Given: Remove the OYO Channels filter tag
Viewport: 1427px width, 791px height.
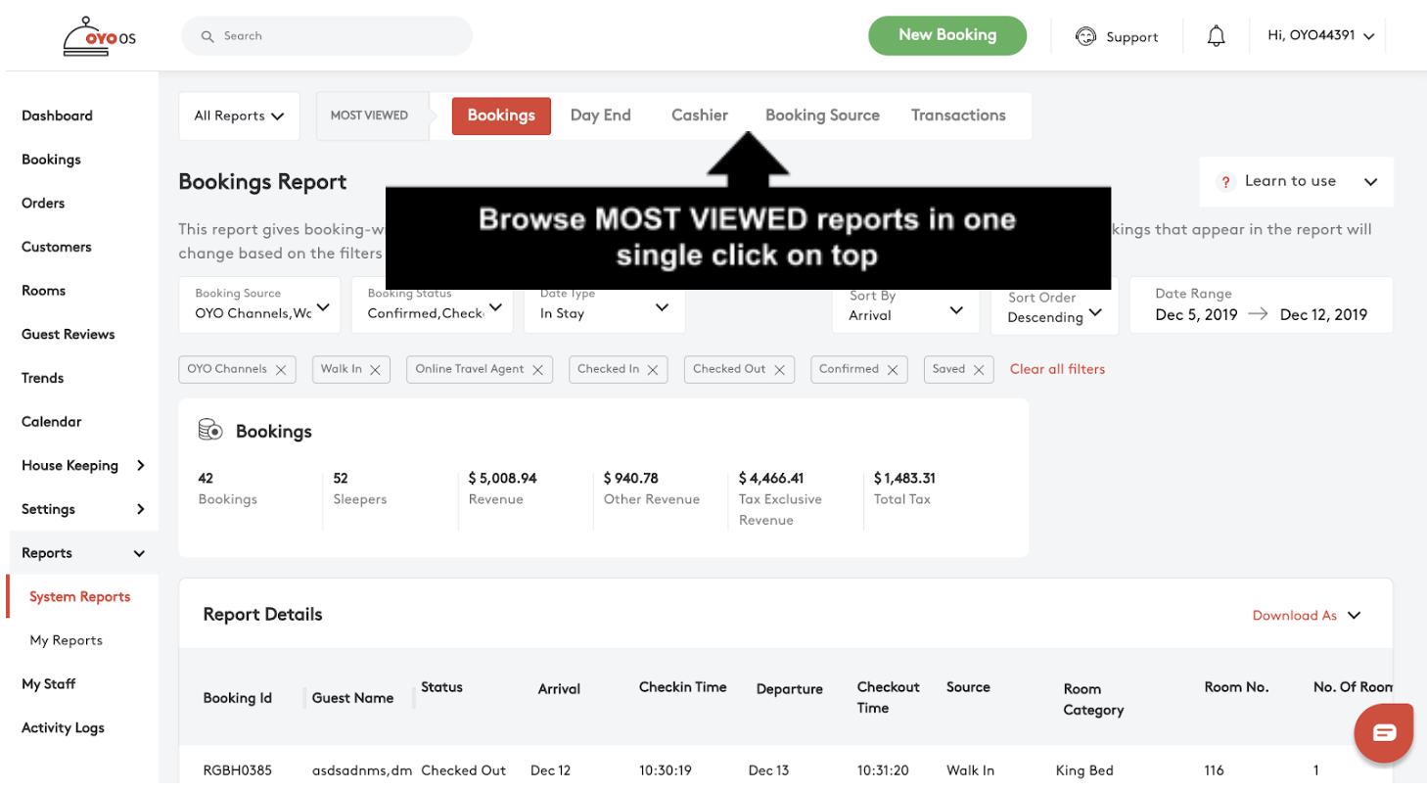Looking at the screenshot, I should tap(281, 370).
